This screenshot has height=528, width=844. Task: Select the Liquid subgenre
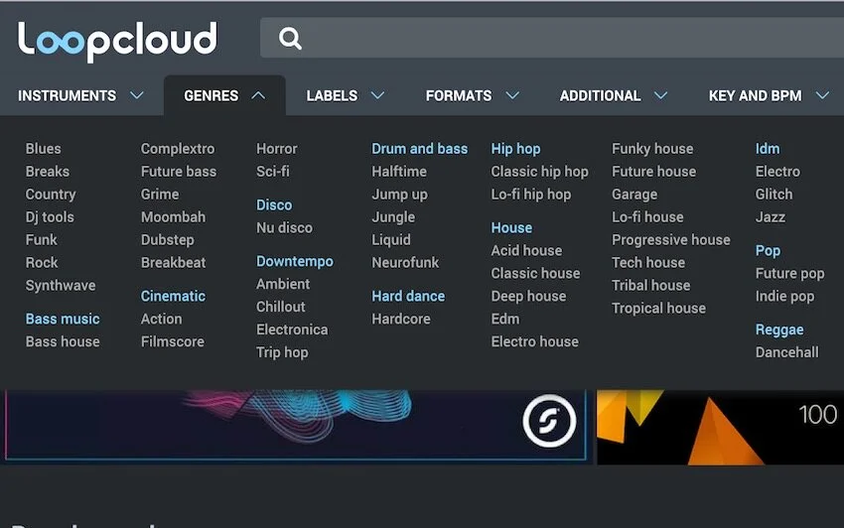tap(391, 240)
